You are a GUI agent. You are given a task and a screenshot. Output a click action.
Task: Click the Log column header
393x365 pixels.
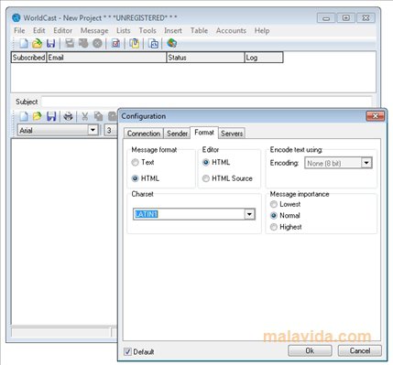tap(264, 58)
